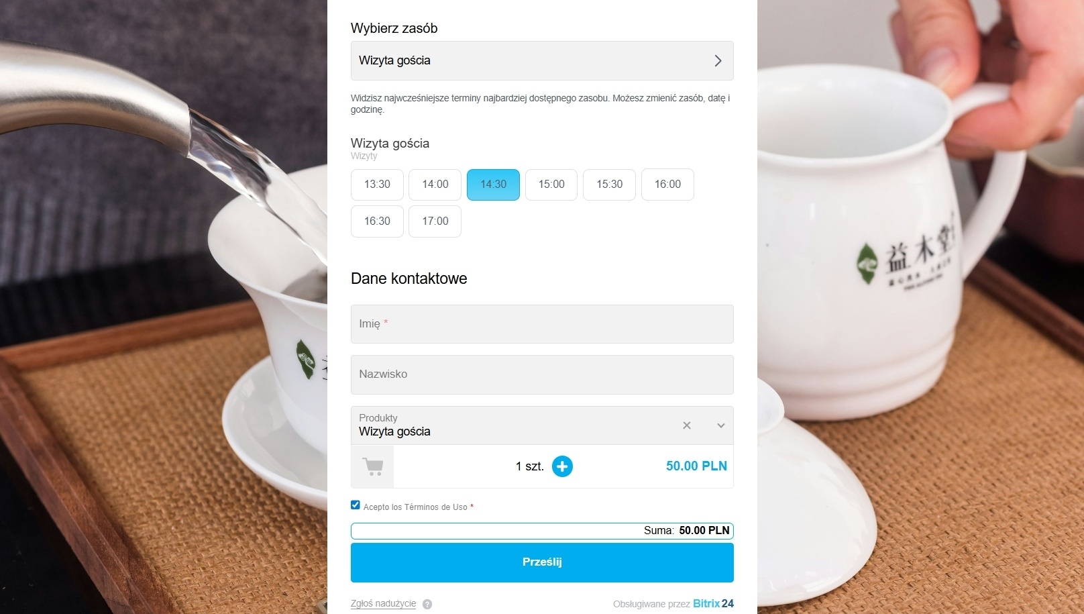Pick the 17:00 time slot

435,221
